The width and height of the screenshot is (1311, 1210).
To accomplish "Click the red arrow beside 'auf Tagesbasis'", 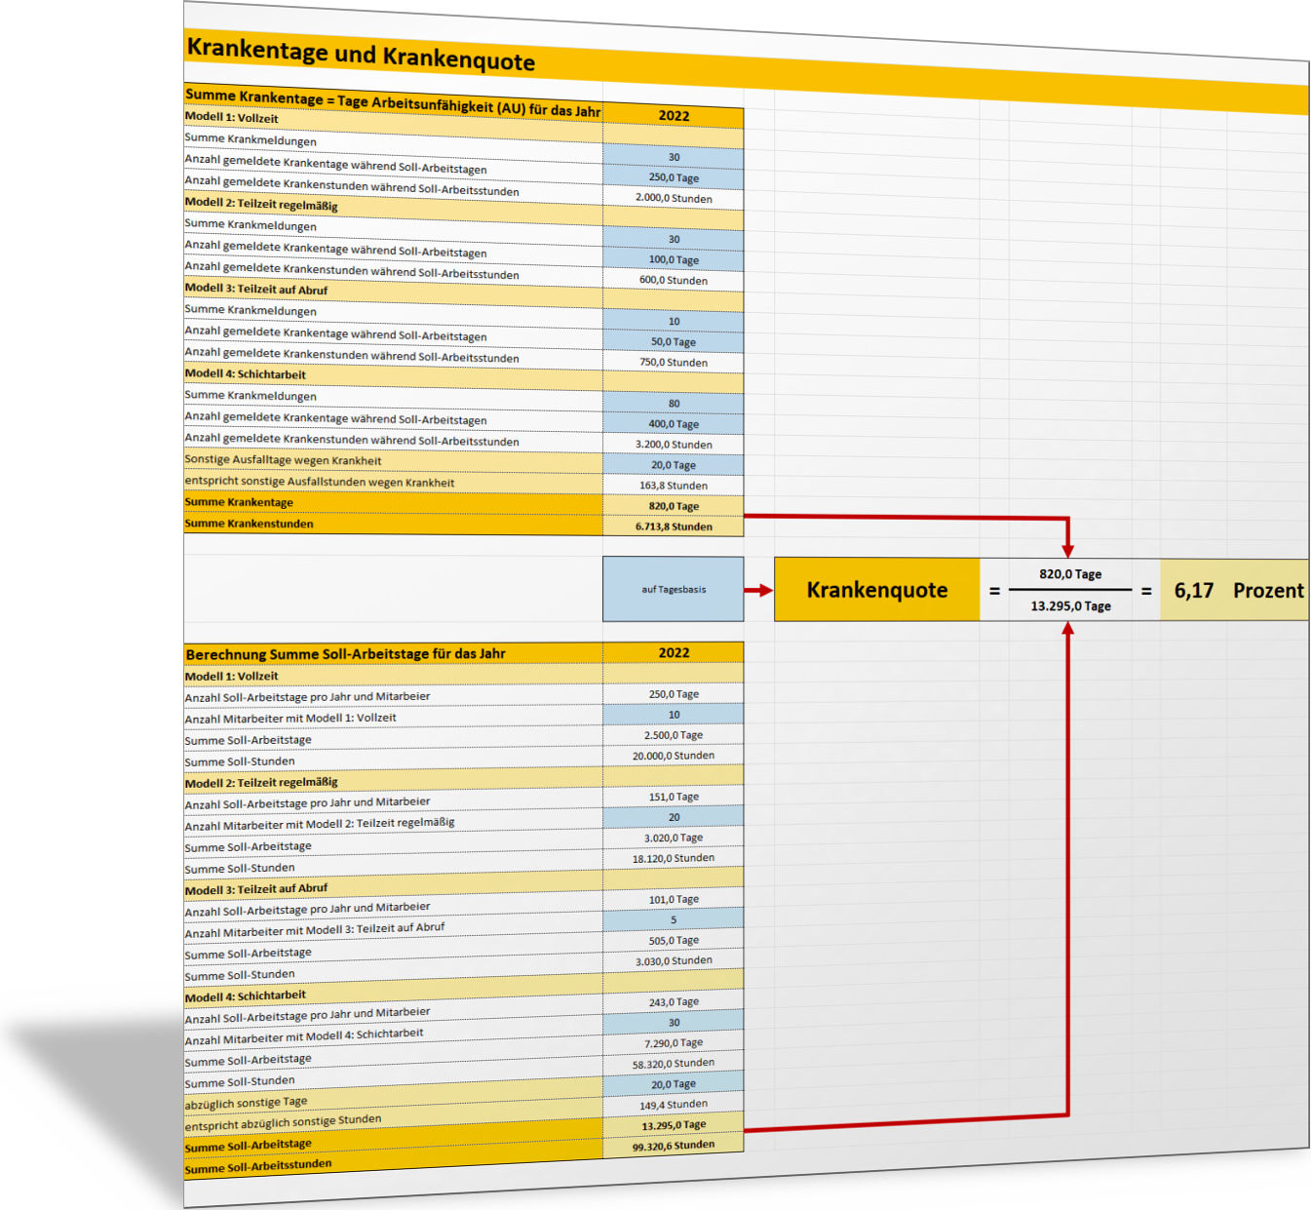I will [x=758, y=590].
